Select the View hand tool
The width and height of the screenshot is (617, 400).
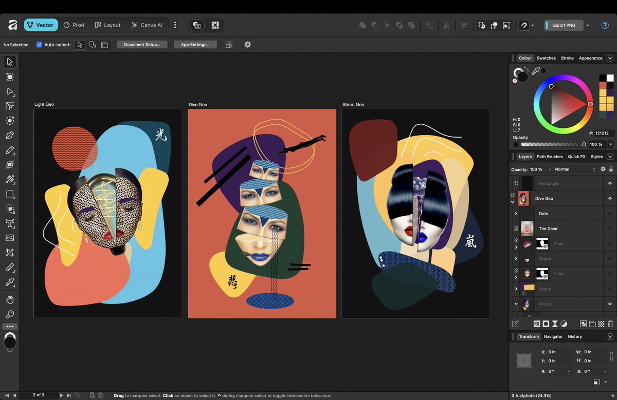pos(10,300)
